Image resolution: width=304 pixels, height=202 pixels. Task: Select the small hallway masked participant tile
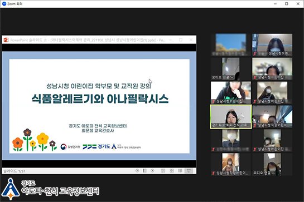coord(272,140)
